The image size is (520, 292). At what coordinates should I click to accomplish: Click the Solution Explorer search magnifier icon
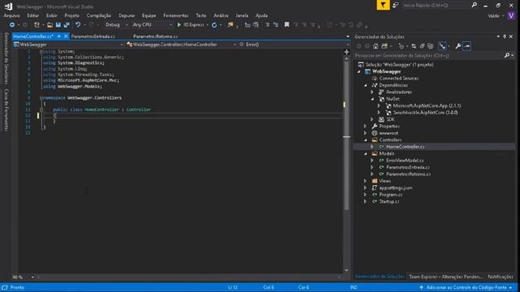click(x=507, y=55)
